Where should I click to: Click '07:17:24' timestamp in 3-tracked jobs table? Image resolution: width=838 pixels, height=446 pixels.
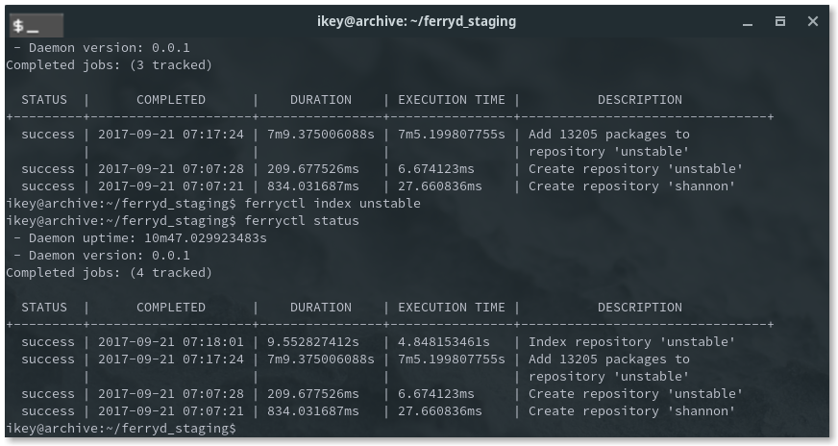(x=213, y=135)
